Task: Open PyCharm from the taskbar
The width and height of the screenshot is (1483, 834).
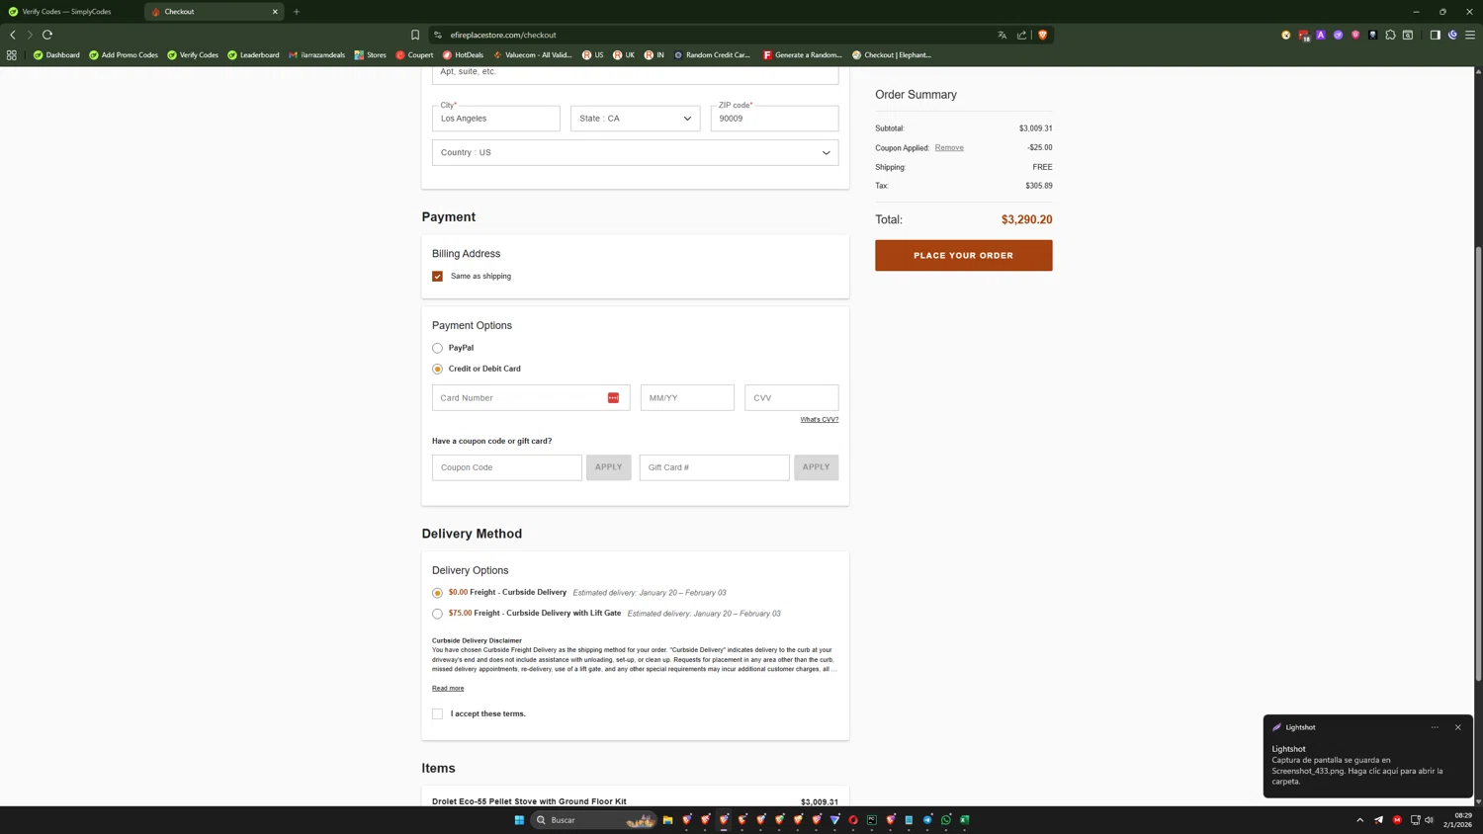Action: tap(872, 819)
